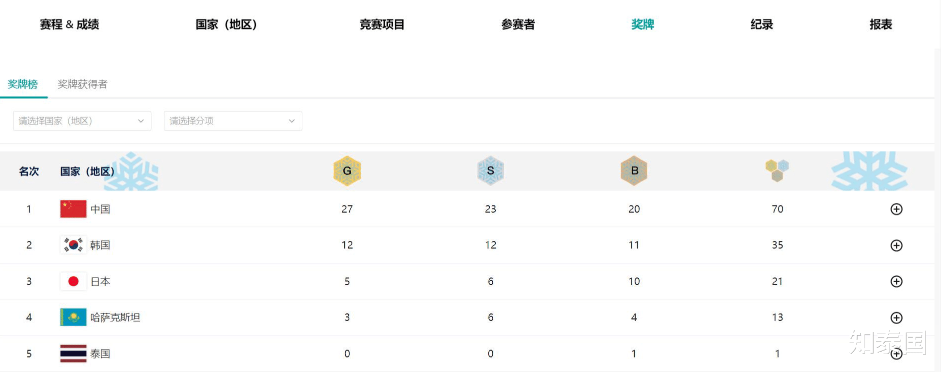Expand the 中国 medal details row
Viewport: 941px width, 372px height.
[x=896, y=209]
